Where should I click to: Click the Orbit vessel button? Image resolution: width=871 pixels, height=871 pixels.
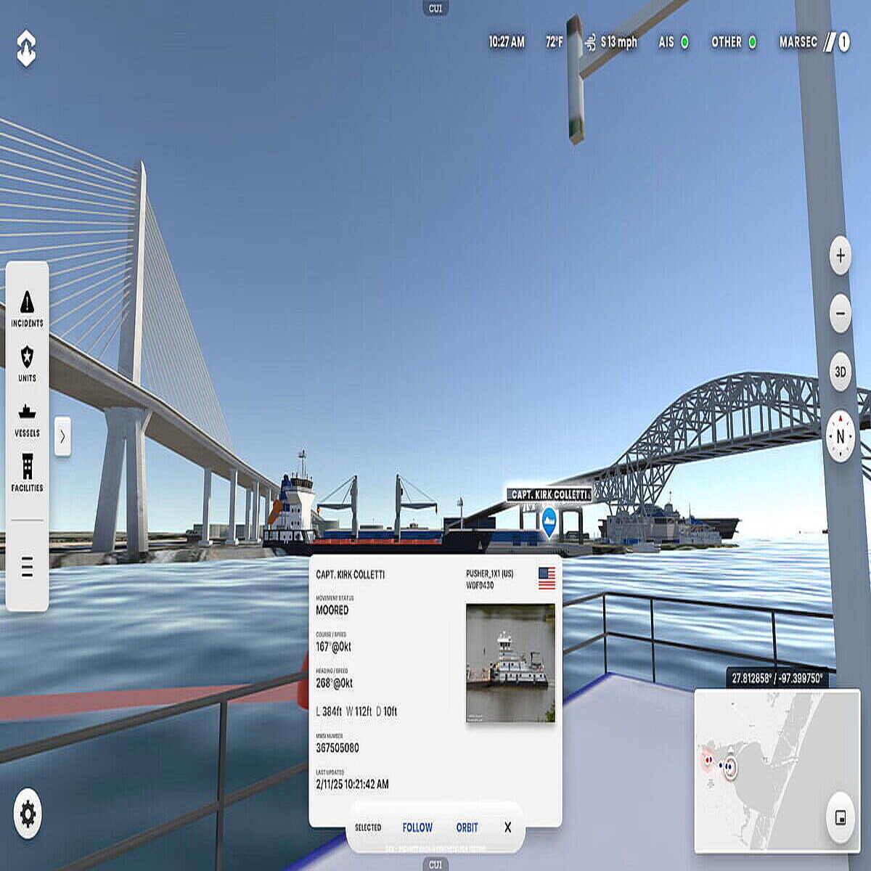coord(467,827)
